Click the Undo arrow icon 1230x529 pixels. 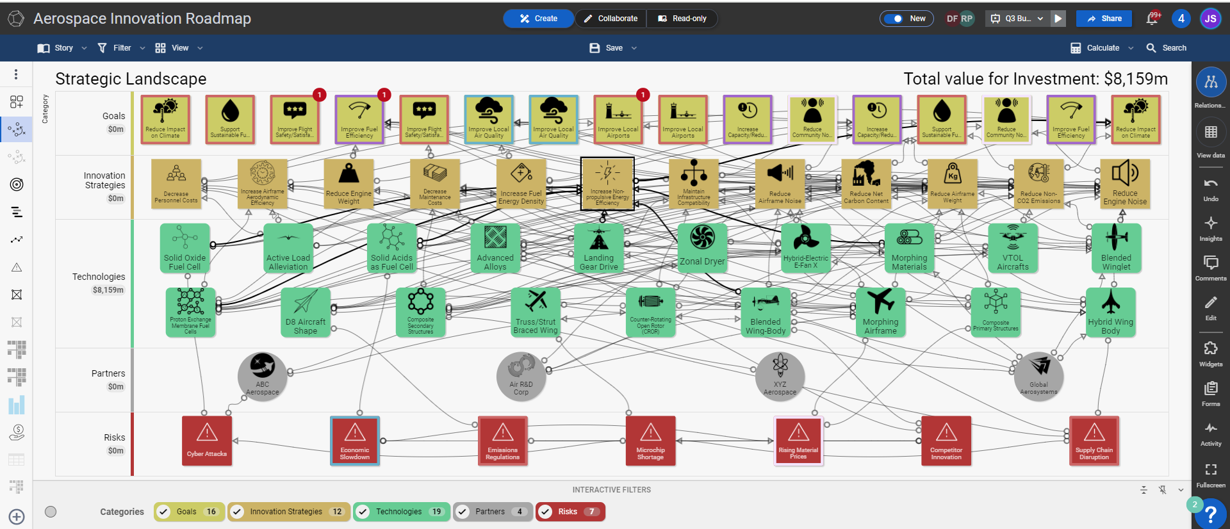(x=1210, y=184)
